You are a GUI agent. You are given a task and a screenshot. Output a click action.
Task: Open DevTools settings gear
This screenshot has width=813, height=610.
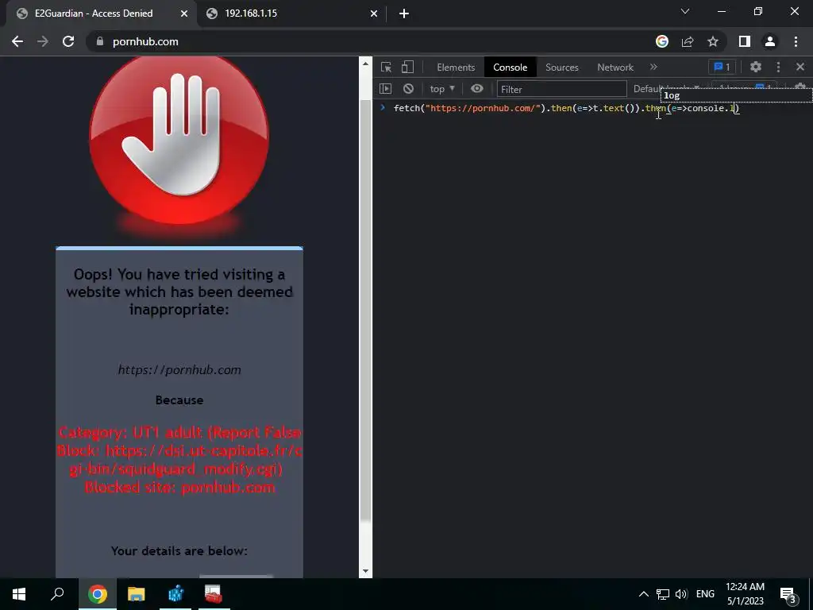tap(756, 67)
